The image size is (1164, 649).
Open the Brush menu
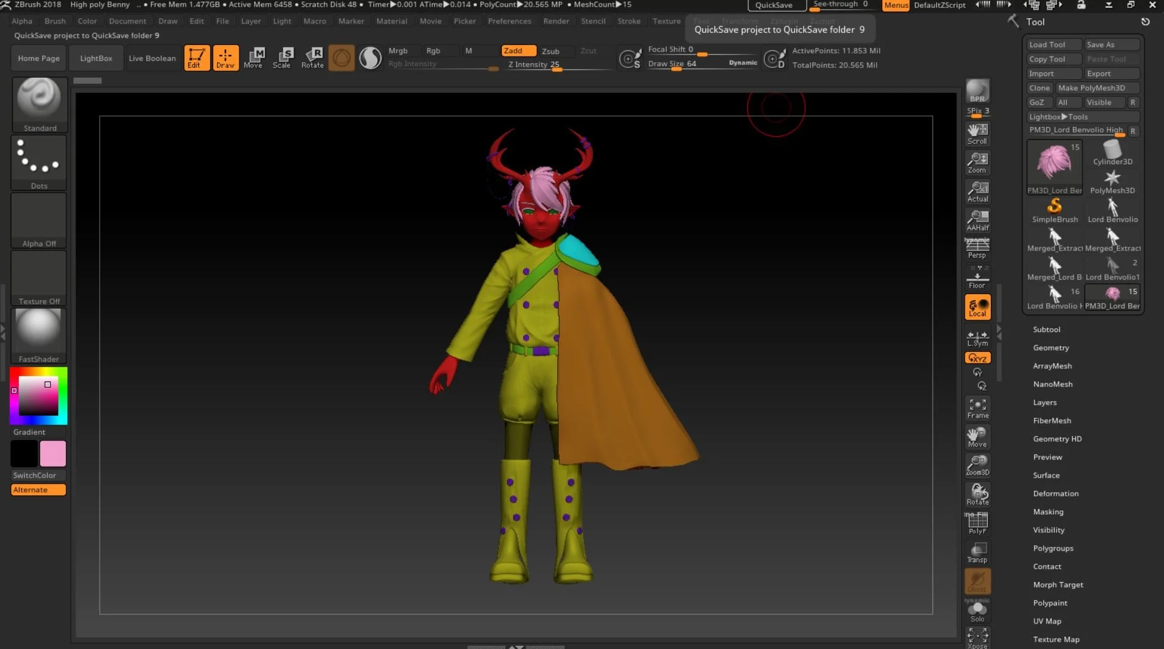pos(55,21)
